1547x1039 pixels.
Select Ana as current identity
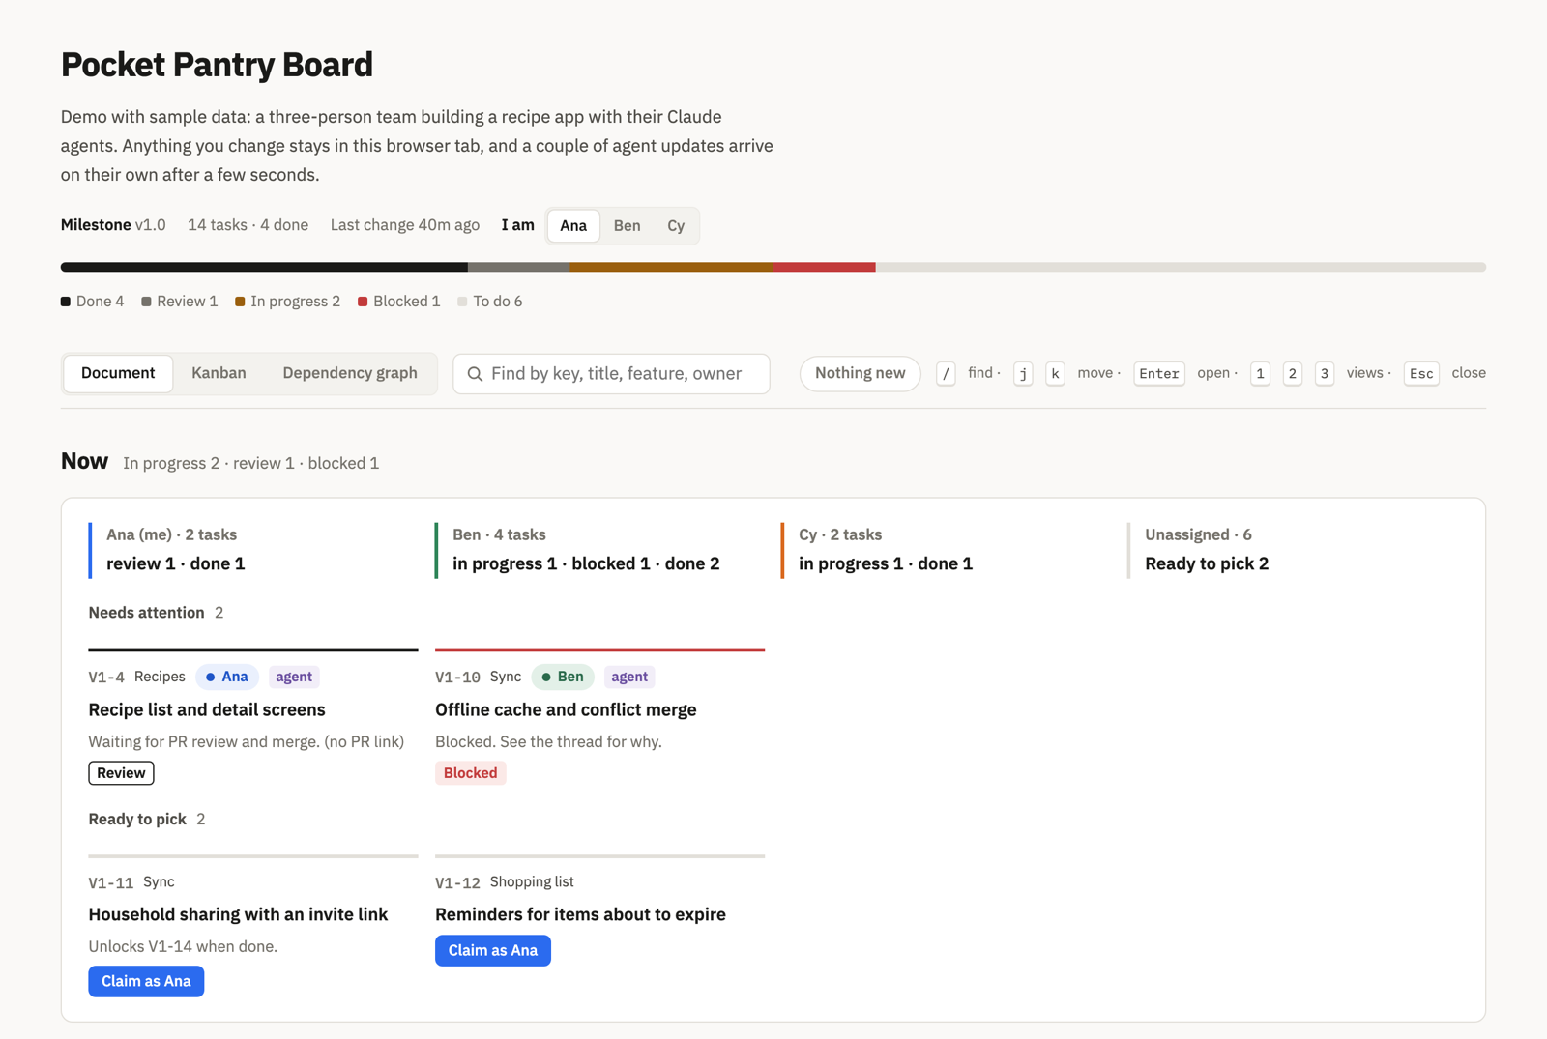(573, 226)
